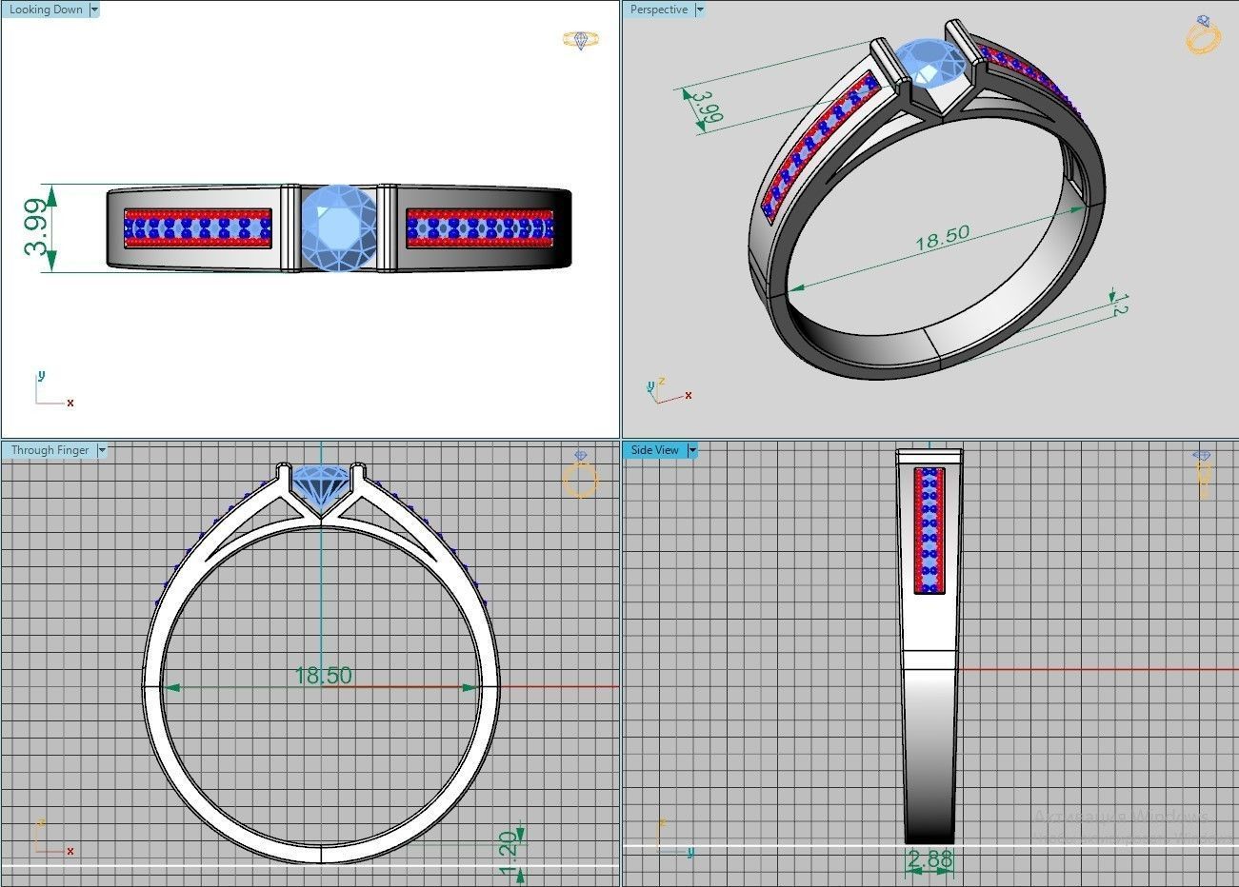Image resolution: width=1239 pixels, height=887 pixels.
Task: Click the axis gizmo in Side View viewport
Action: coord(675,837)
